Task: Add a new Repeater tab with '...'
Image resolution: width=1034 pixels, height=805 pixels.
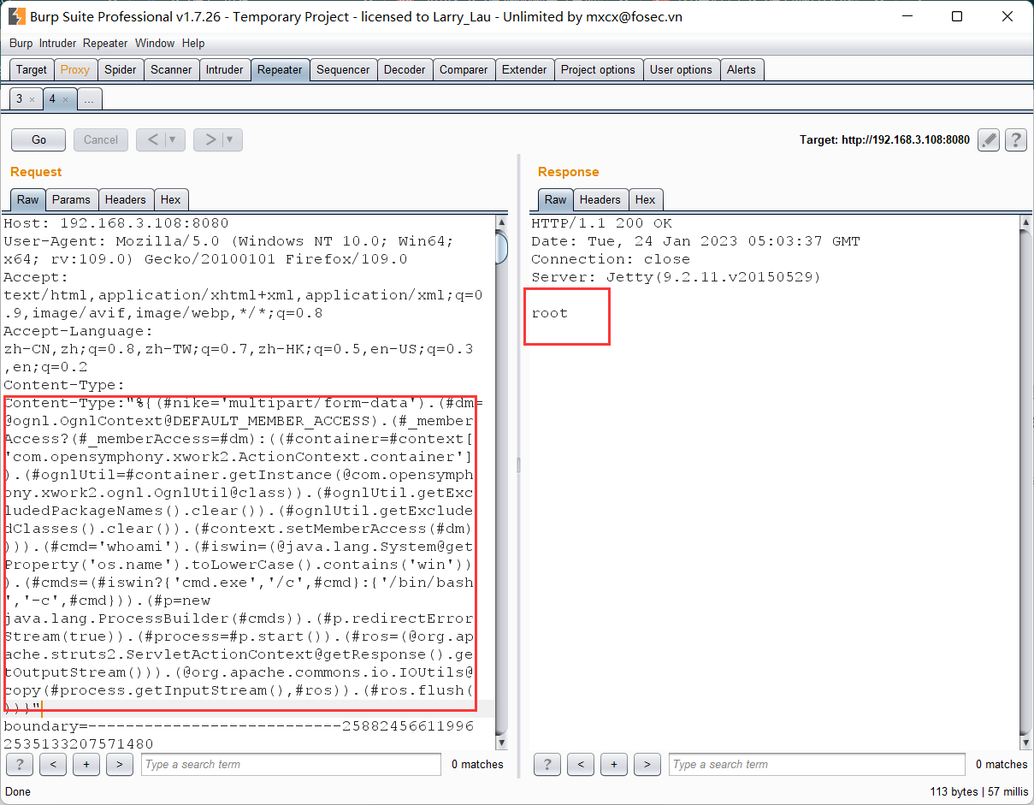Action: pyautogui.click(x=89, y=99)
